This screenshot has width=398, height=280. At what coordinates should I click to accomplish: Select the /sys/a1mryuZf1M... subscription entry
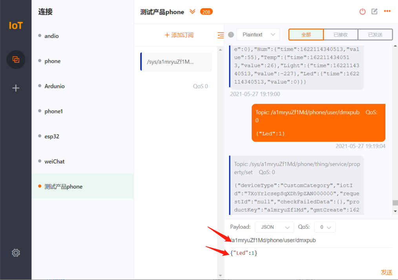coord(176,62)
